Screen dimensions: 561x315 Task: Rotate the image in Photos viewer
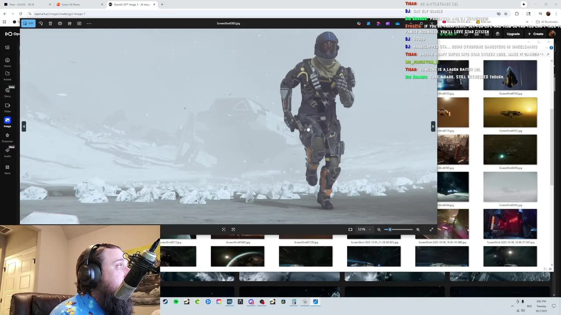41,23
